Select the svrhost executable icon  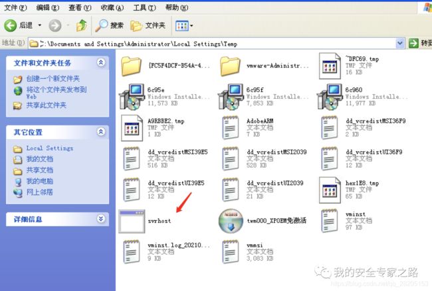tap(132, 221)
